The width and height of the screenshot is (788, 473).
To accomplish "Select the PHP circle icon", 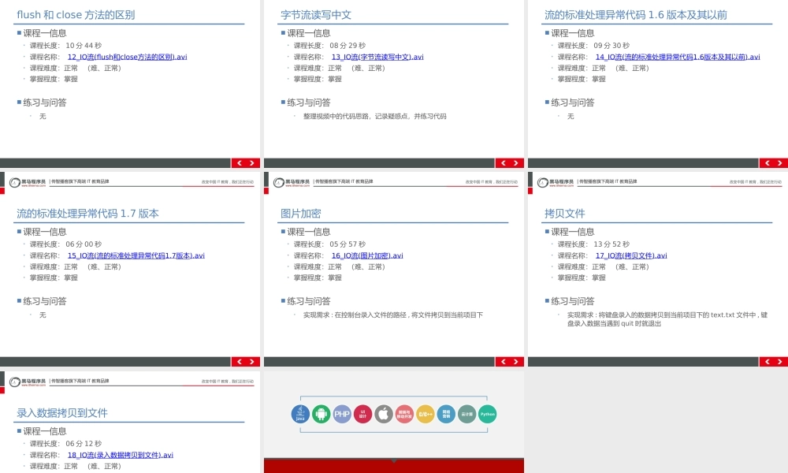I will [342, 413].
